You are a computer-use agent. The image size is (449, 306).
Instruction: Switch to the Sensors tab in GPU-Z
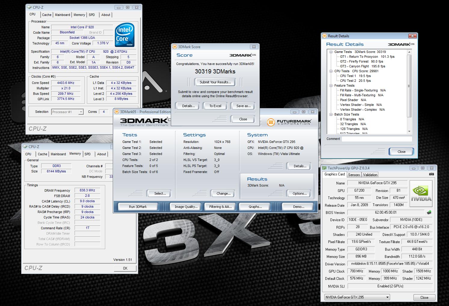pos(354,175)
